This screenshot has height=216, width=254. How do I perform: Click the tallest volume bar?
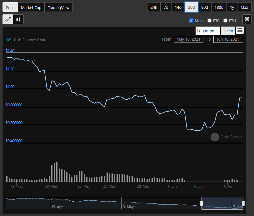[57, 172]
